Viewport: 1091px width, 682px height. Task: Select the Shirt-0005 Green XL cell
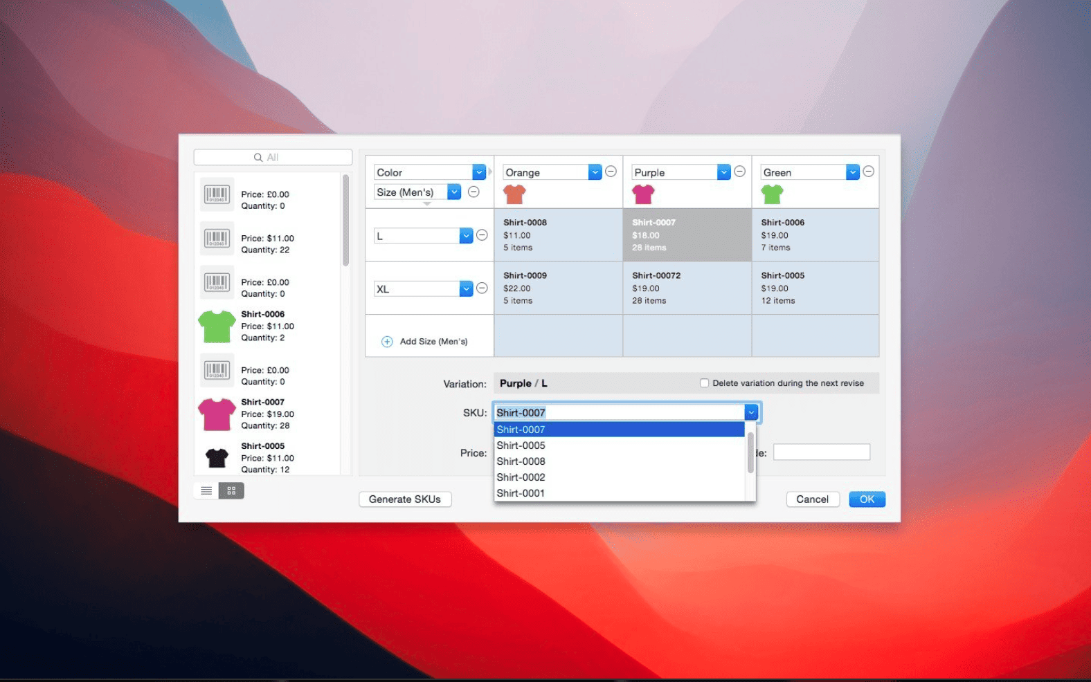pyautogui.click(x=815, y=288)
